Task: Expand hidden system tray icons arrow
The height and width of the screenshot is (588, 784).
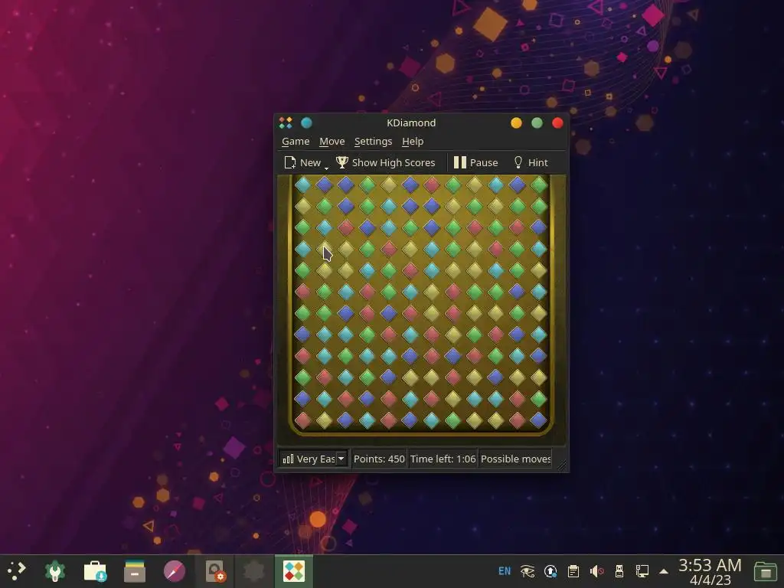Action: (664, 571)
